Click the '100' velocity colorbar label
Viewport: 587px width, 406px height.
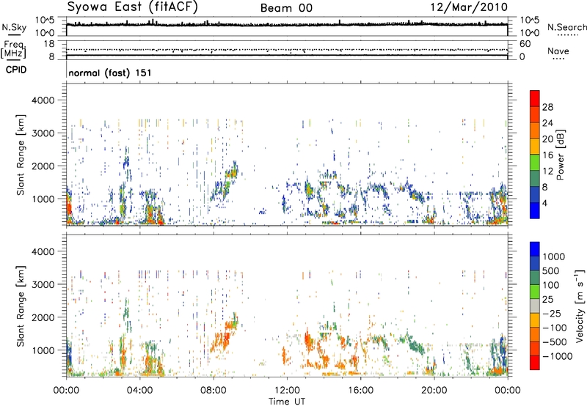pos(550,285)
